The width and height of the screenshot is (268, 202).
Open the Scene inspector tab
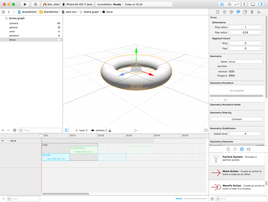coord(259,12)
